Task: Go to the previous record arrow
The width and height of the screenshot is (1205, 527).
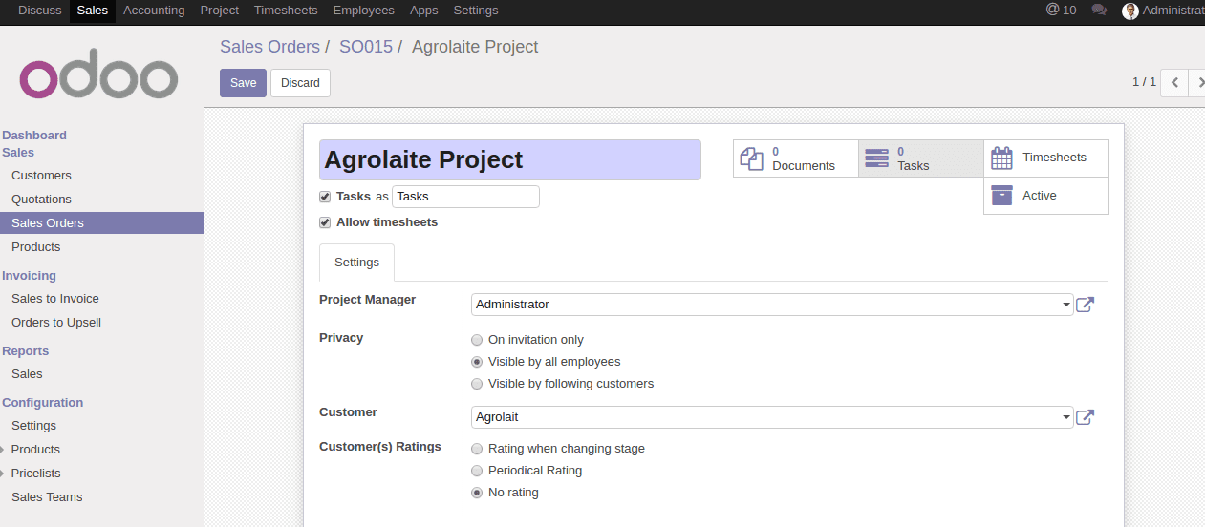Action: (1174, 82)
